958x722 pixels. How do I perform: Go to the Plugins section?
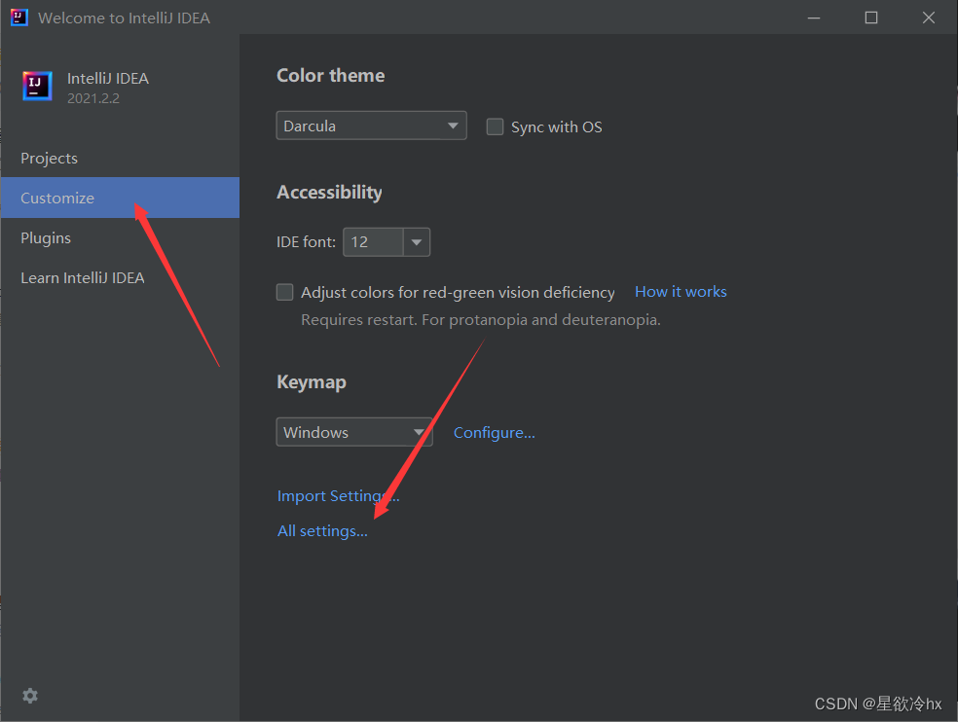pyautogui.click(x=46, y=238)
